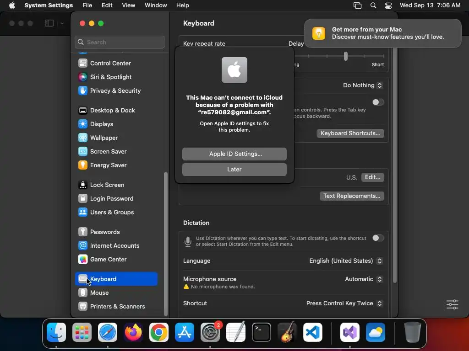Launch Safari from the Dock

point(108,332)
